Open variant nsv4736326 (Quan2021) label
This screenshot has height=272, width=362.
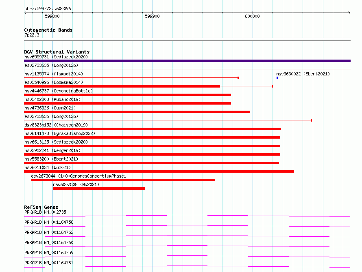pos(50,108)
